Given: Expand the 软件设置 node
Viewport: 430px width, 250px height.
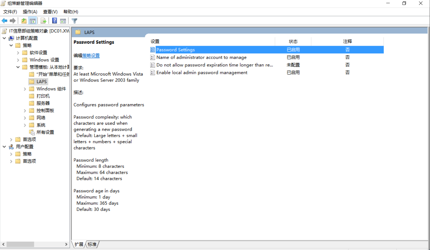Looking at the screenshot, I should point(18,53).
